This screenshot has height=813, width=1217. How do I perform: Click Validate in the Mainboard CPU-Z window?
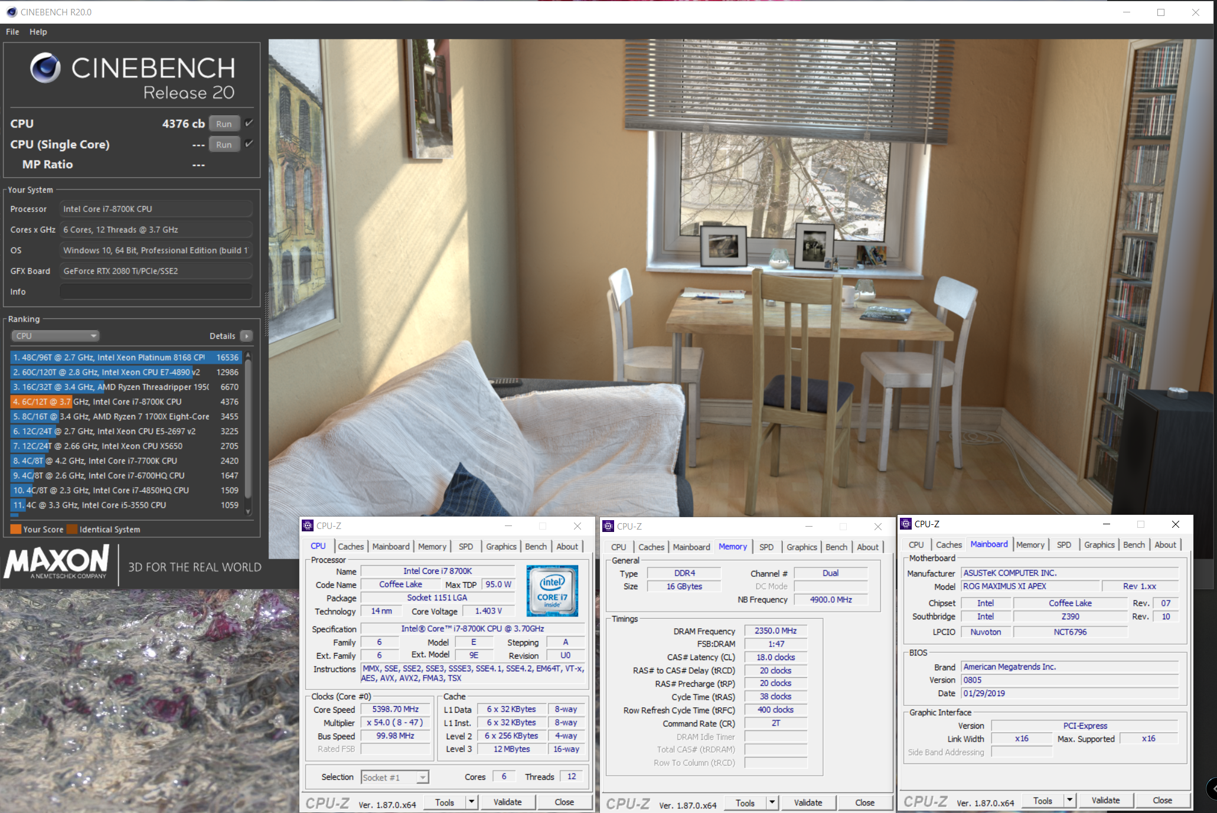[x=1105, y=800]
